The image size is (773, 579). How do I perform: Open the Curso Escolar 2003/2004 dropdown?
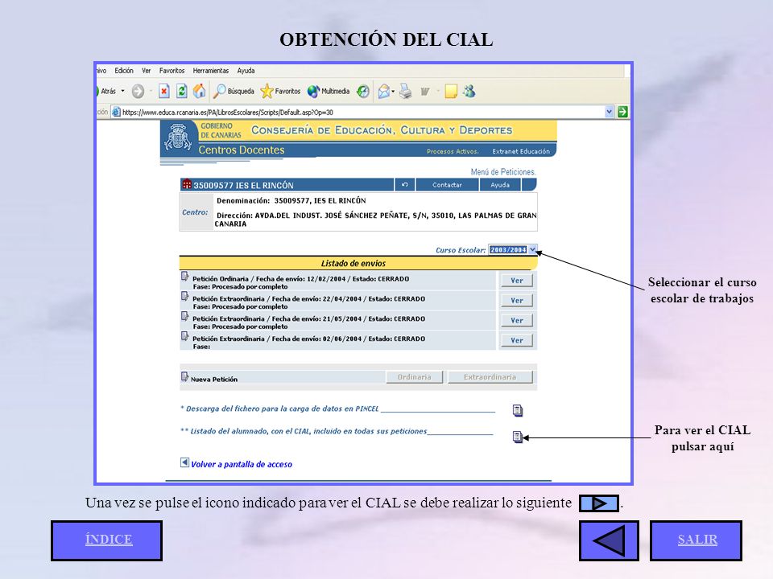(x=512, y=249)
